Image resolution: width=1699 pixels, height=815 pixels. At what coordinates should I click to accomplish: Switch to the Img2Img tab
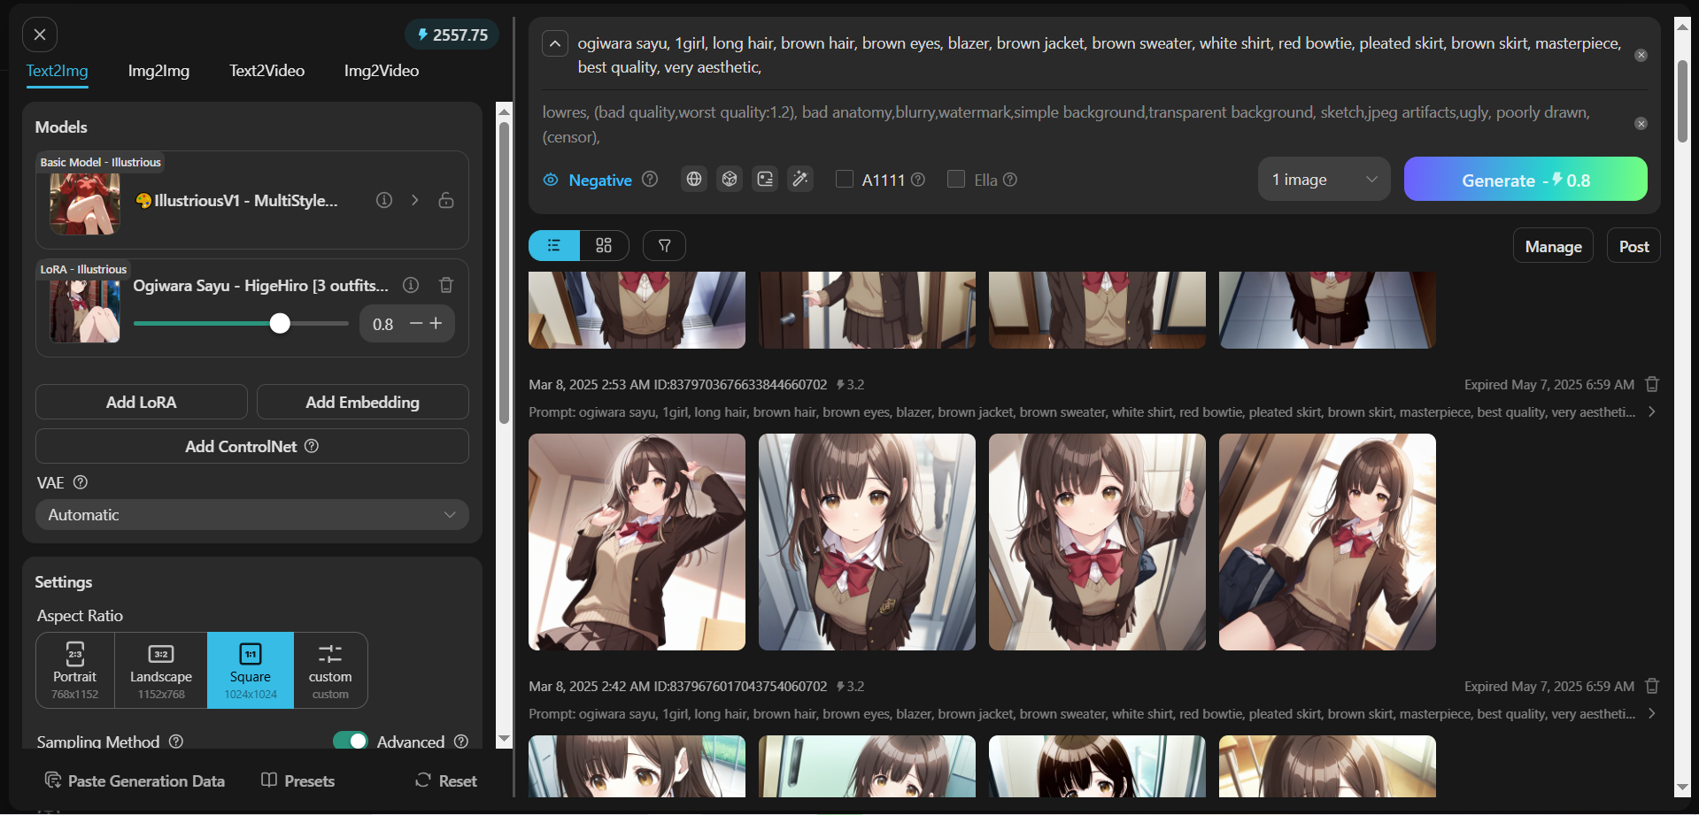tap(158, 71)
